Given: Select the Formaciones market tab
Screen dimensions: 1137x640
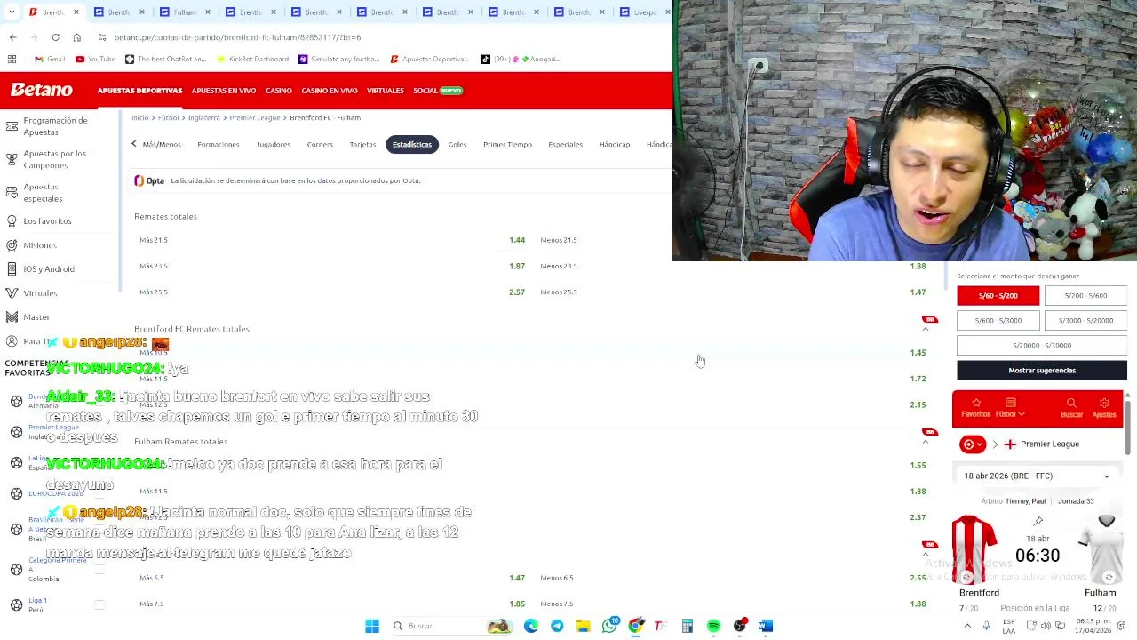Looking at the screenshot, I should coord(219,144).
